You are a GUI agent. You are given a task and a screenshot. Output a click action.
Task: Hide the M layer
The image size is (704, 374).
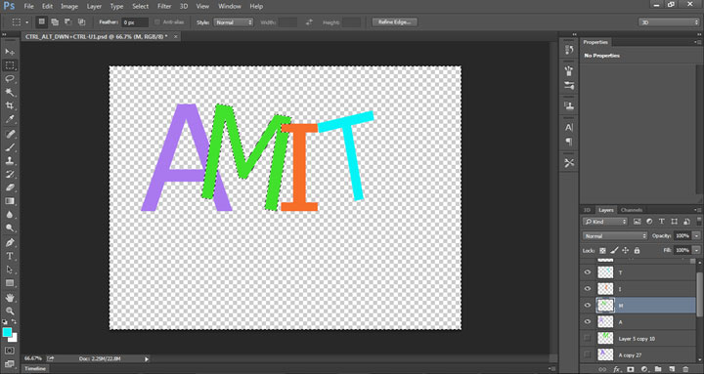(x=588, y=306)
